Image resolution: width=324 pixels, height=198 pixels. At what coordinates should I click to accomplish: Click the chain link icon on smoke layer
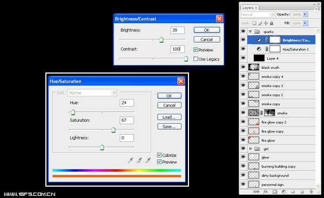[x=261, y=113]
